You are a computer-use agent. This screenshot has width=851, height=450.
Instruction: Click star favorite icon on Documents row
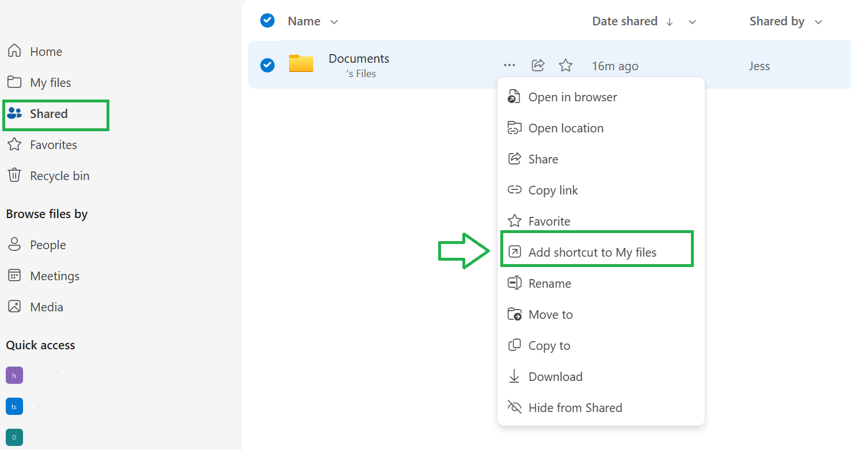[x=565, y=66]
